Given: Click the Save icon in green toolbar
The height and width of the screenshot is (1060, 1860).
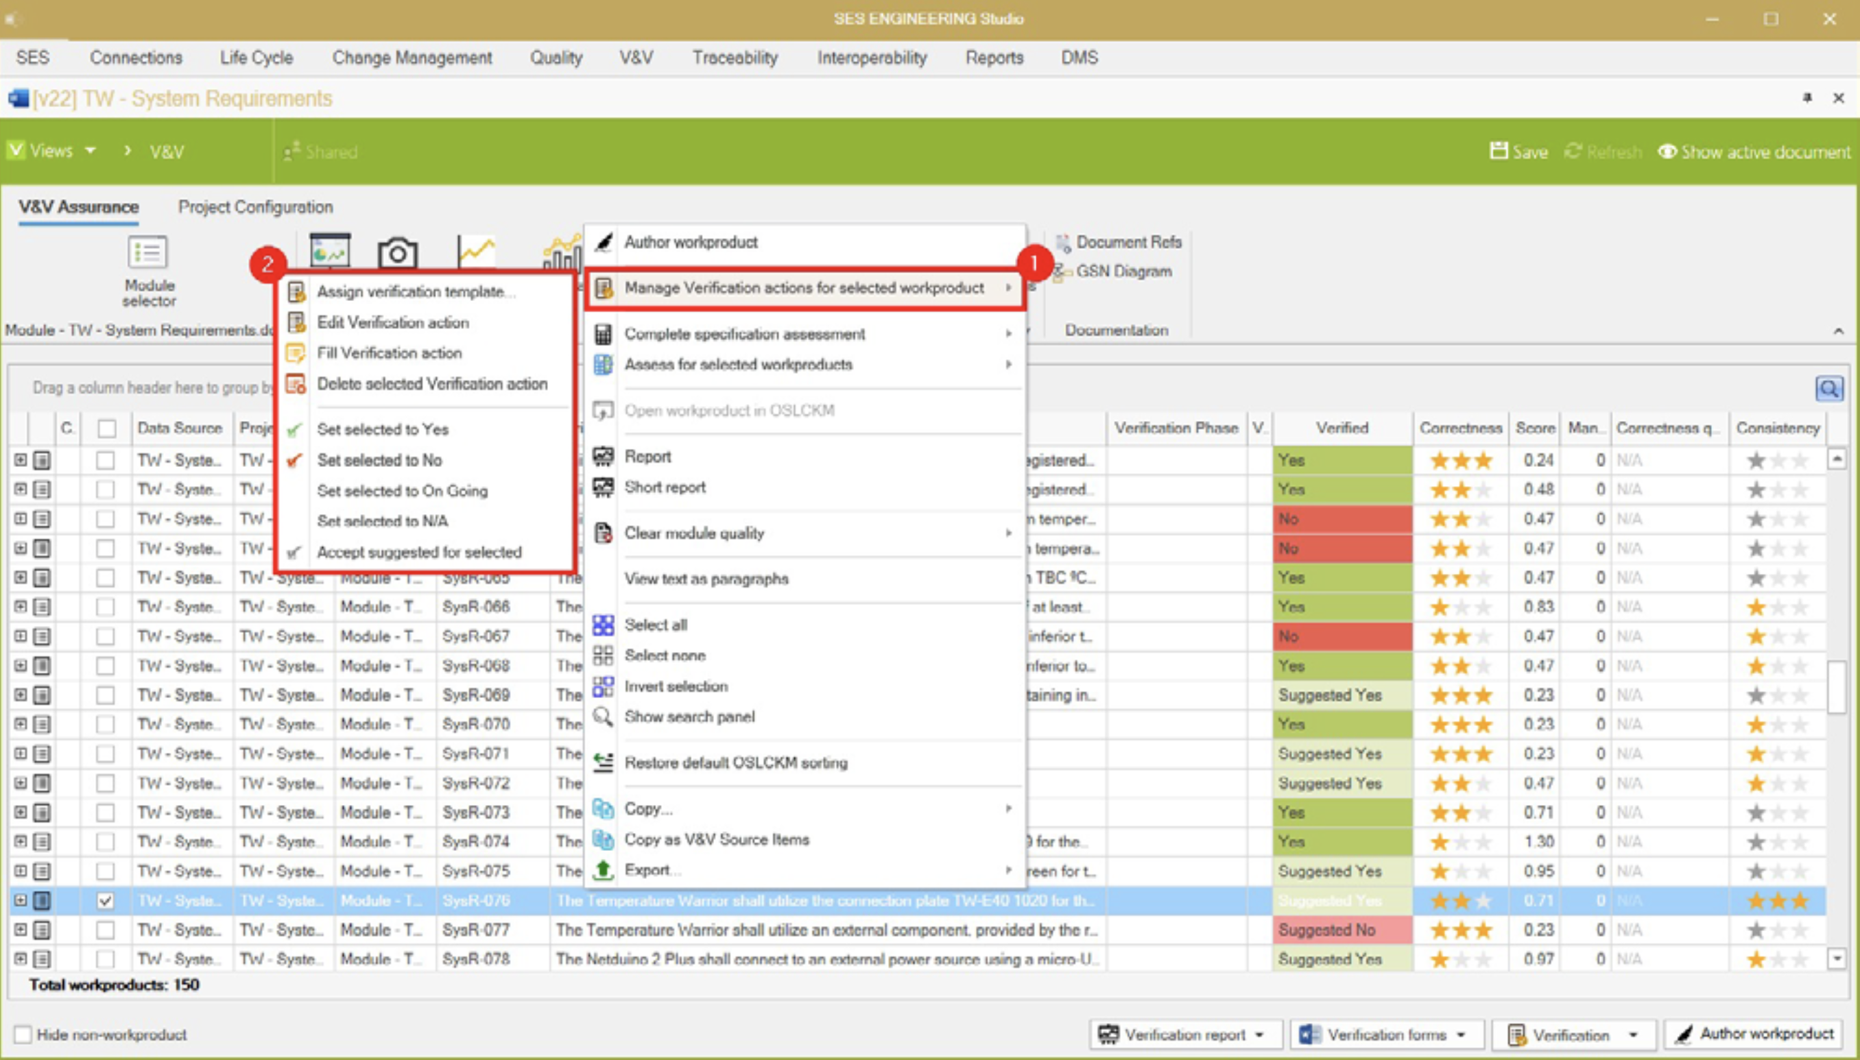Looking at the screenshot, I should [x=1499, y=152].
